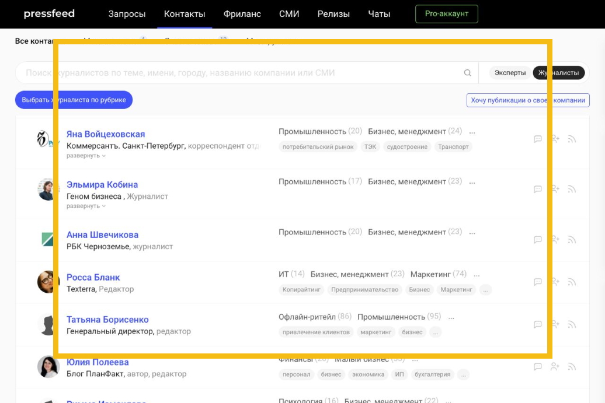Image resolution: width=605 pixels, height=403 pixels.
Task: Go to the Релизы section
Action: [x=333, y=14]
